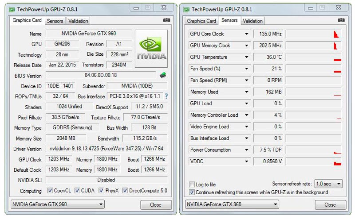Screen dimensions: 355x219
Task: Click the GPU Core Clock history graph
Action: pyautogui.click(x=314, y=34)
